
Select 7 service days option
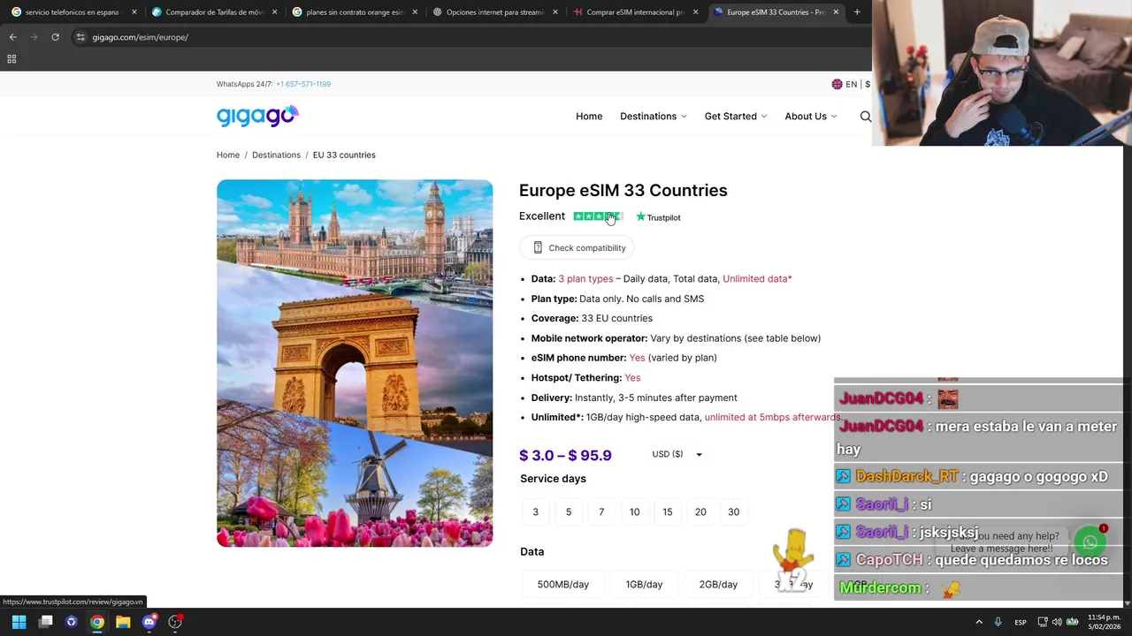601,512
